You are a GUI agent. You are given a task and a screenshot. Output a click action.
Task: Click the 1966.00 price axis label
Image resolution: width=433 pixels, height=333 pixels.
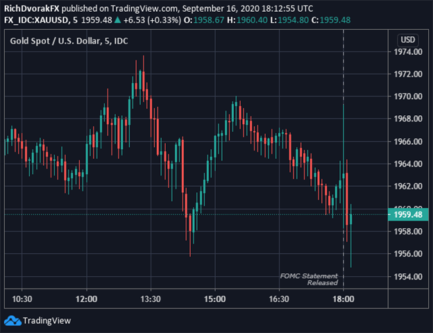click(408, 142)
